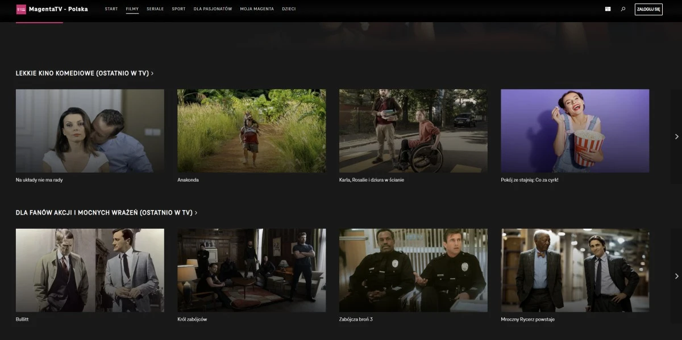Open the Anakonda jungle thumbnail
This screenshot has height=340, width=682.
[x=252, y=131]
